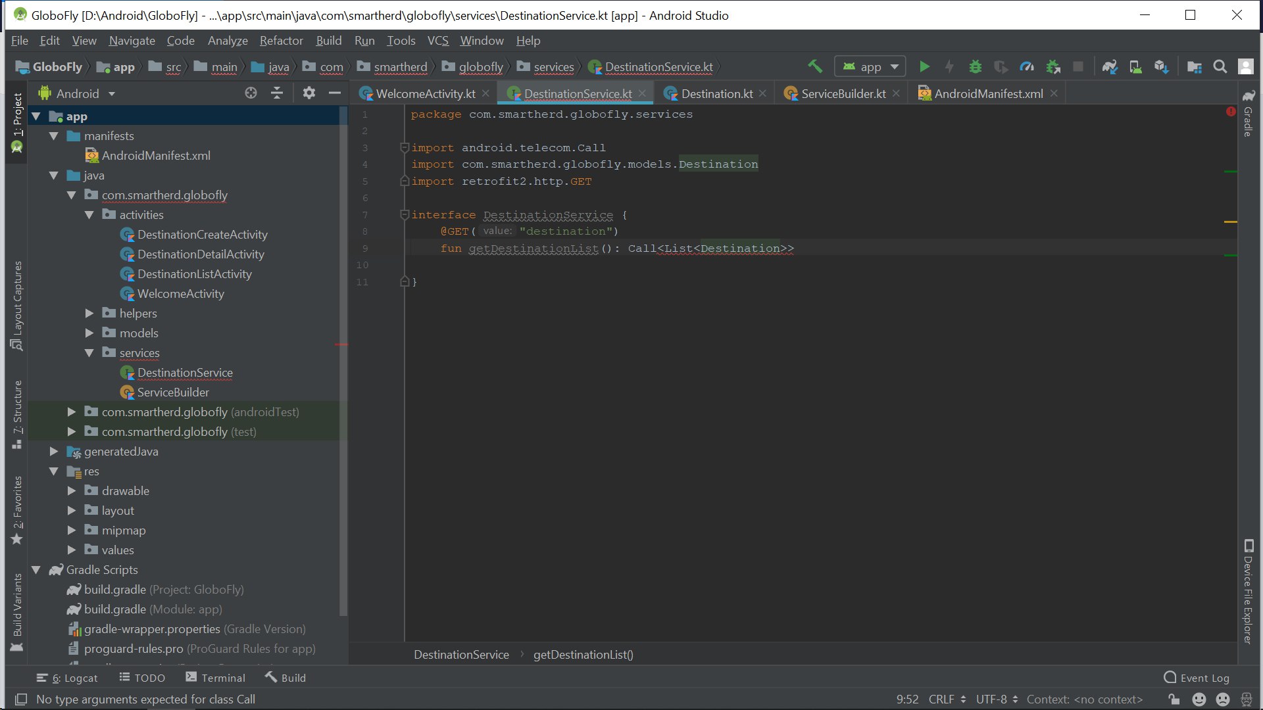
Task: Click Apply Changes lightning icon
Action: pyautogui.click(x=949, y=66)
